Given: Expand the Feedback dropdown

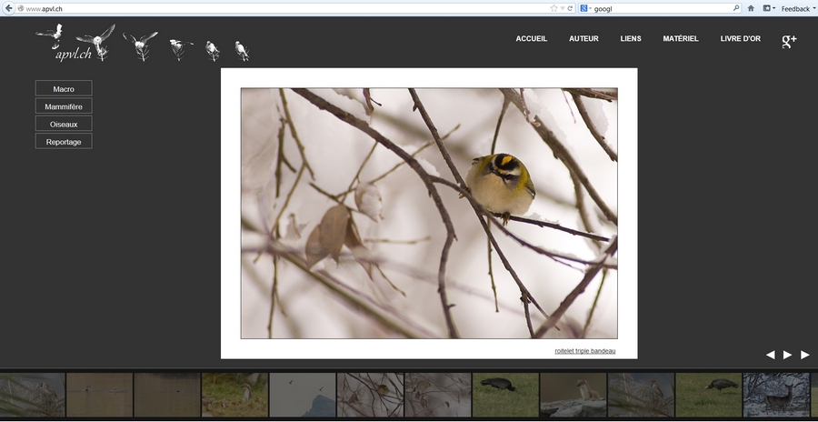Looking at the screenshot, I should [799, 8].
